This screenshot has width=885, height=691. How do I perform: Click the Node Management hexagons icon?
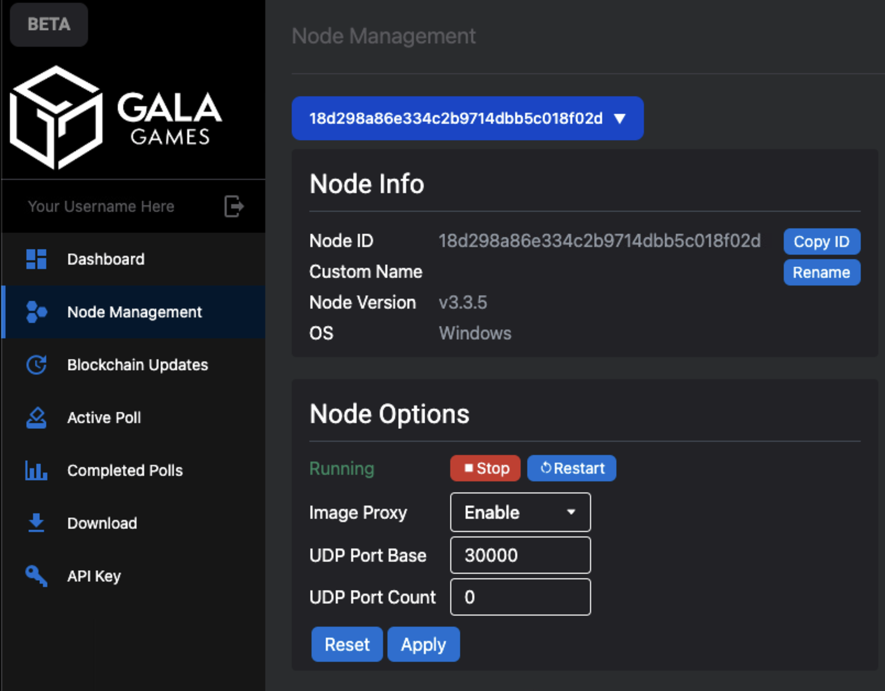36,312
